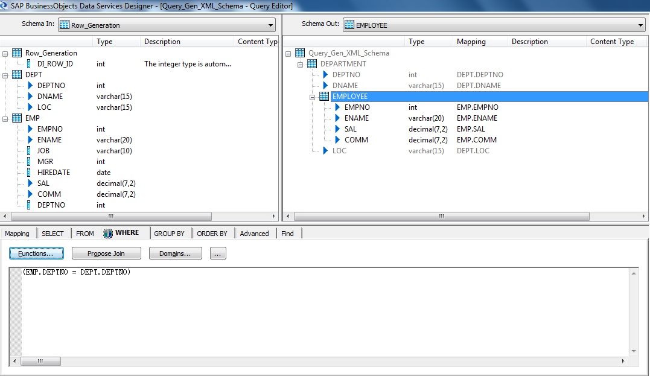Click 'The integer type is autom...' description

tap(188, 64)
